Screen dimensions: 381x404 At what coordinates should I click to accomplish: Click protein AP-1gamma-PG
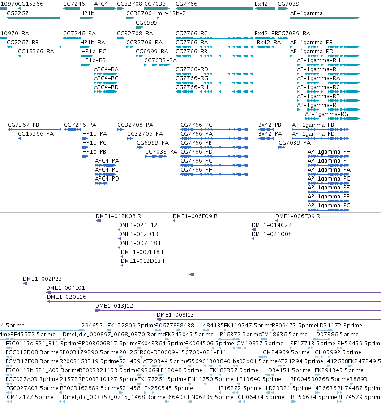pyautogui.click(x=329, y=205)
